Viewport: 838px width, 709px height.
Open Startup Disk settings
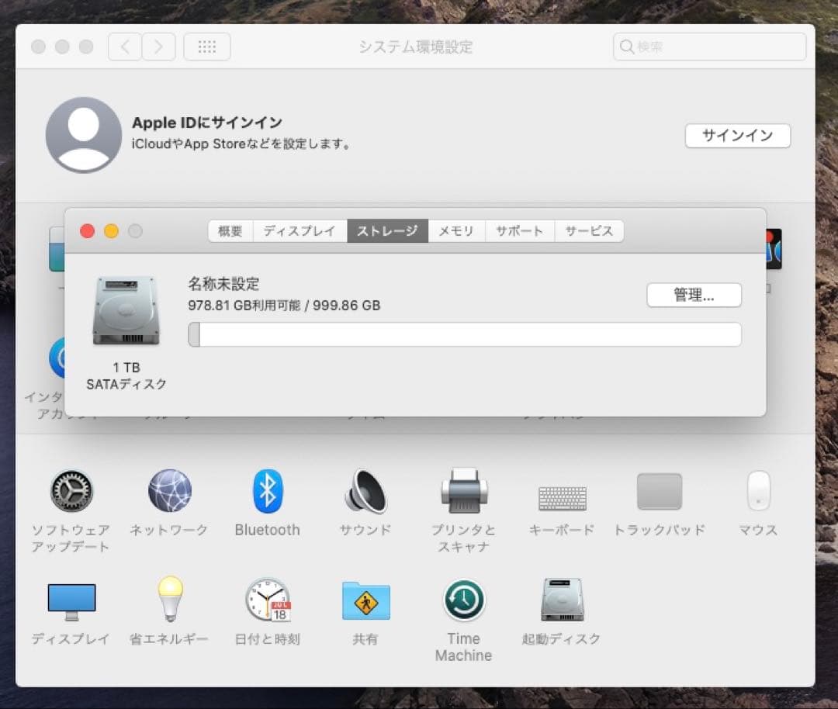tap(560, 601)
